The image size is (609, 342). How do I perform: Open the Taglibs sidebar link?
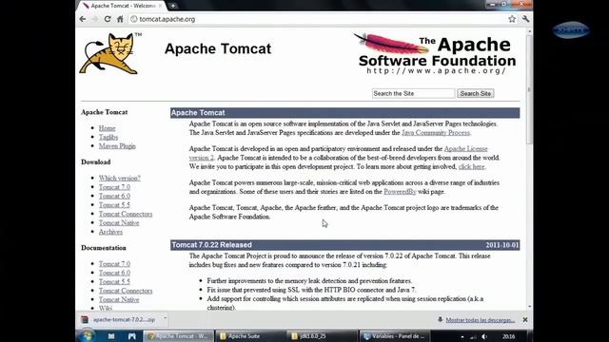click(x=108, y=137)
